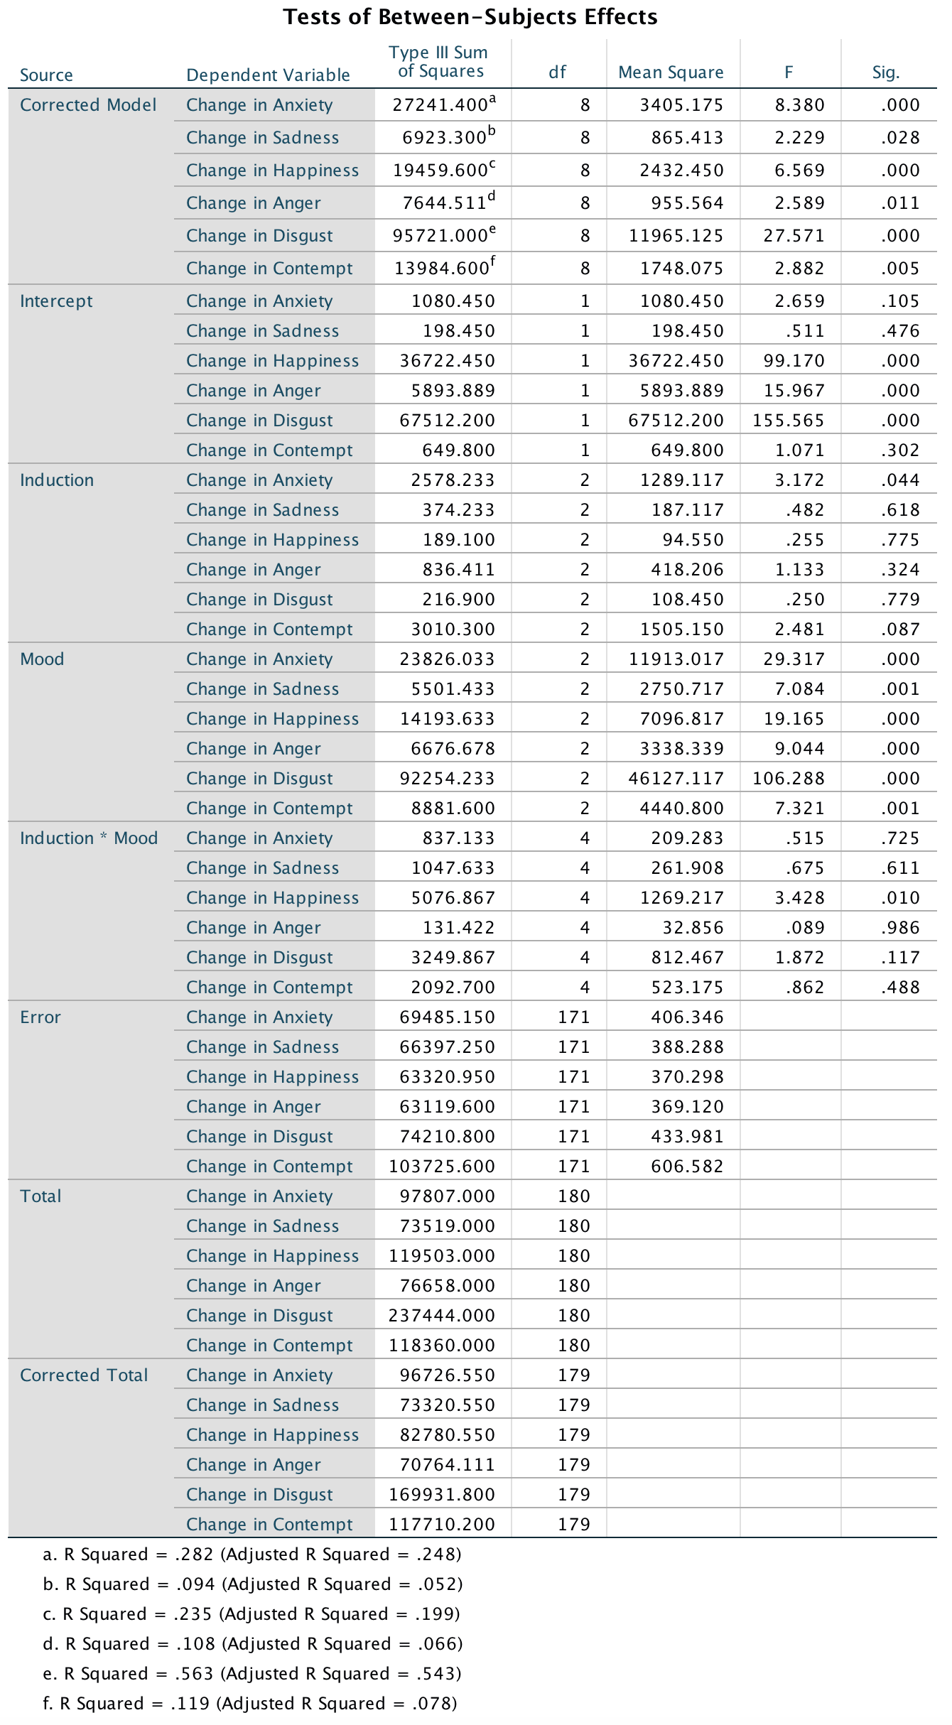The height and width of the screenshot is (1725, 952).
Task: Click the "Tests of Between-Subjects Effects" table title
Action: click(x=470, y=17)
